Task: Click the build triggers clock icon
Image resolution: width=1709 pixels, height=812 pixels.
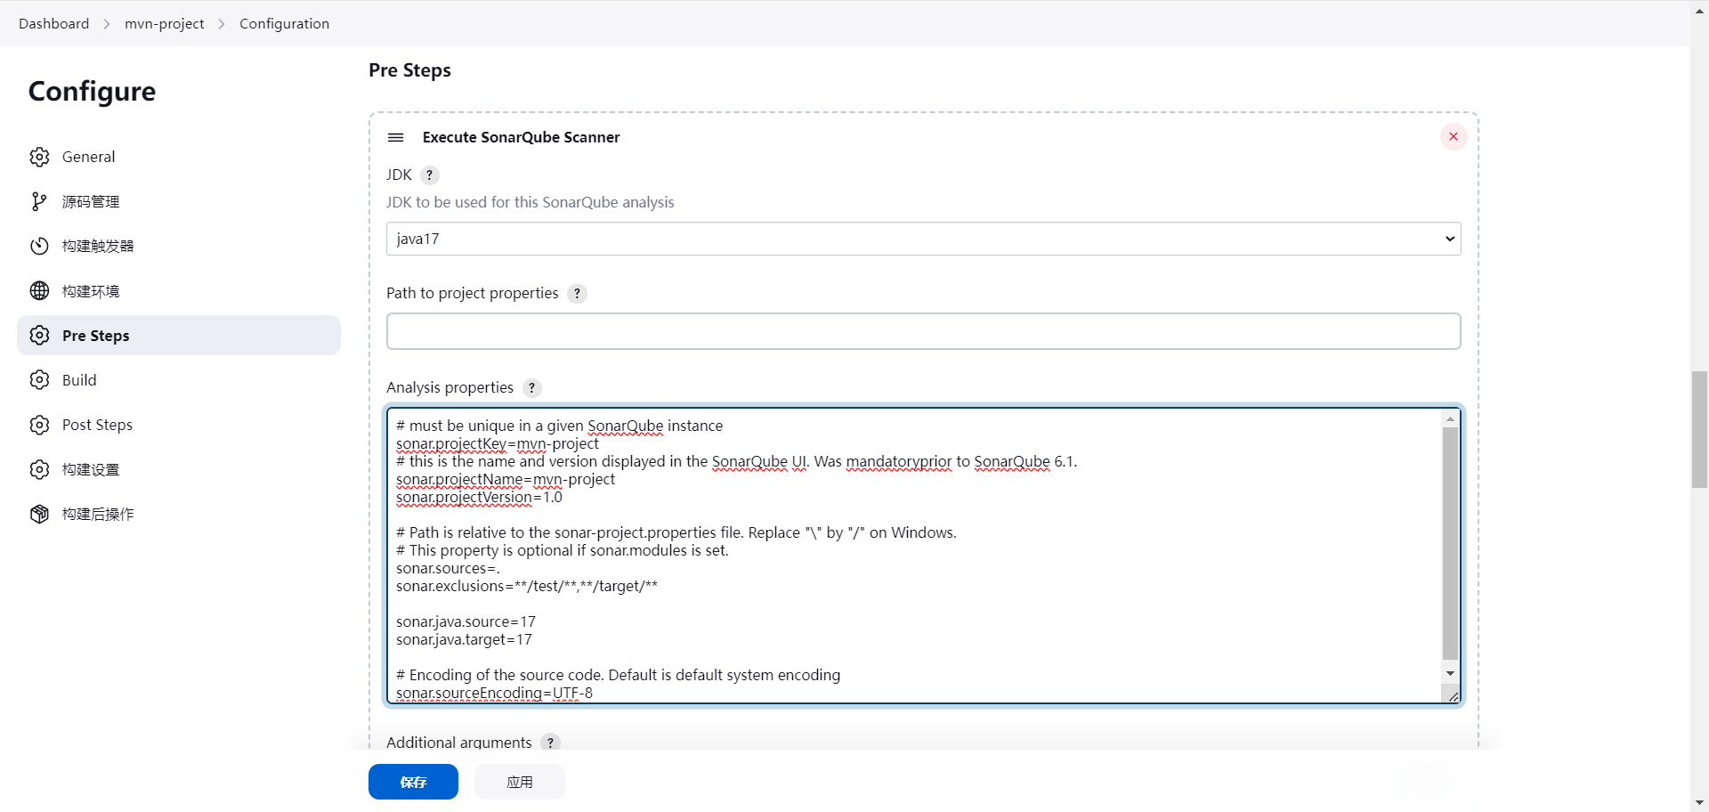Action: (x=39, y=246)
